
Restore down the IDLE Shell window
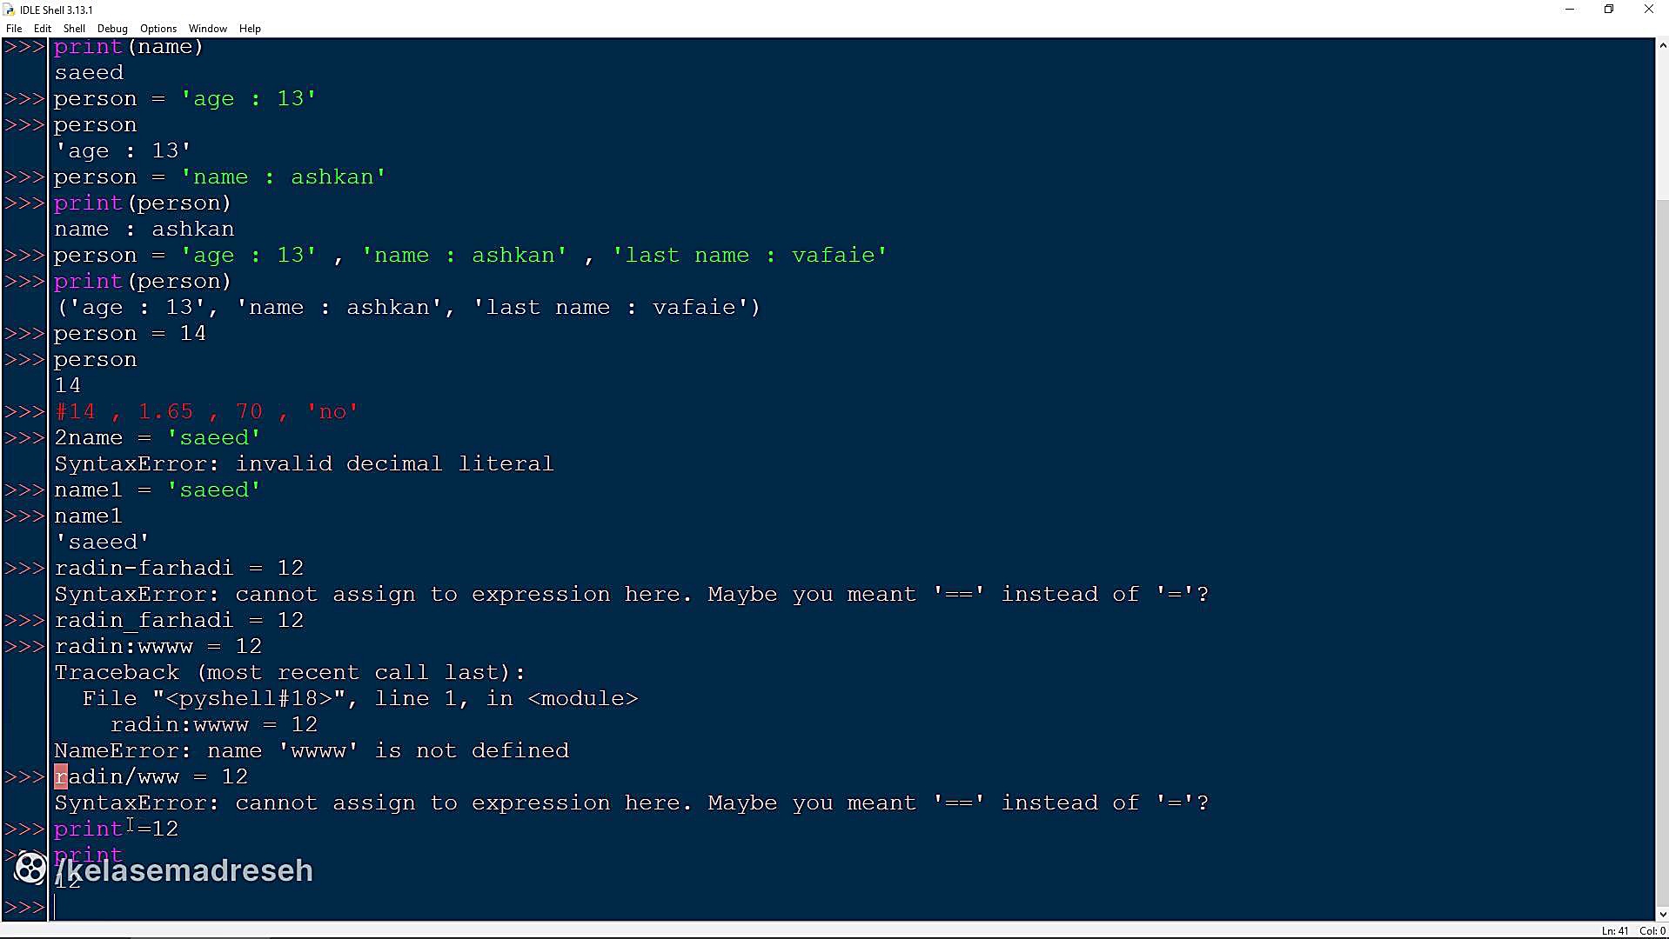pyautogui.click(x=1609, y=10)
